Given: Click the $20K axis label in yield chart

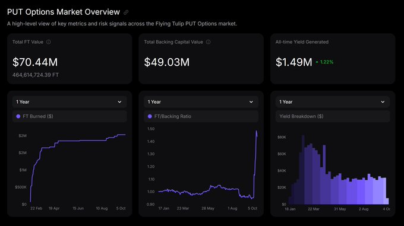Looking at the screenshot, I should pos(282,187).
